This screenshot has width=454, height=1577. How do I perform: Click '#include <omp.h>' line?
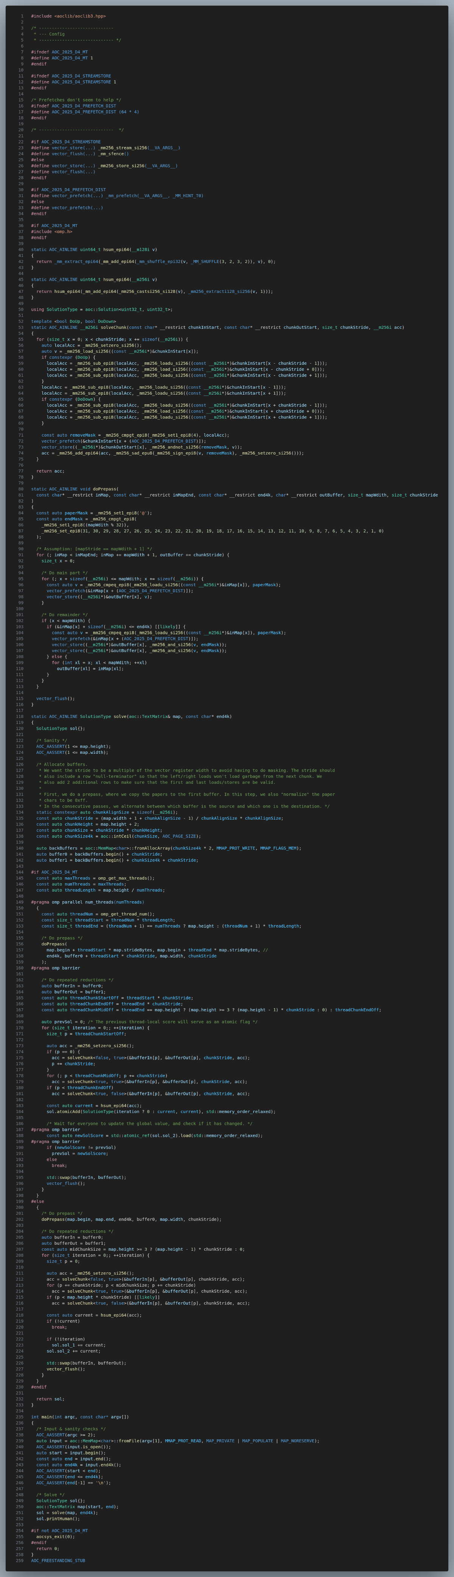point(51,231)
